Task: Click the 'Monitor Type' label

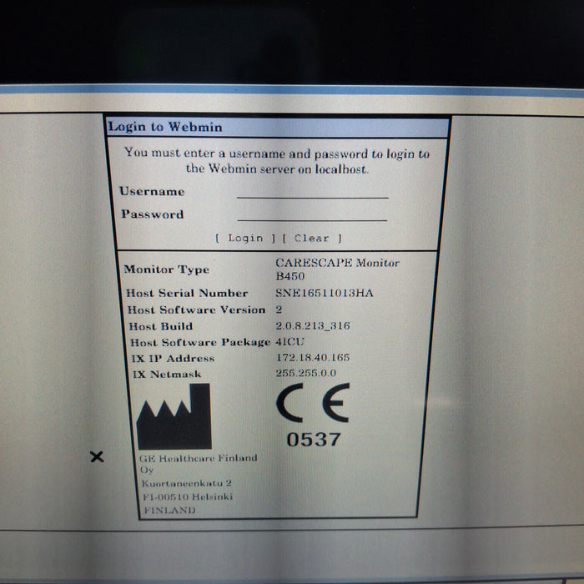Action: [167, 269]
